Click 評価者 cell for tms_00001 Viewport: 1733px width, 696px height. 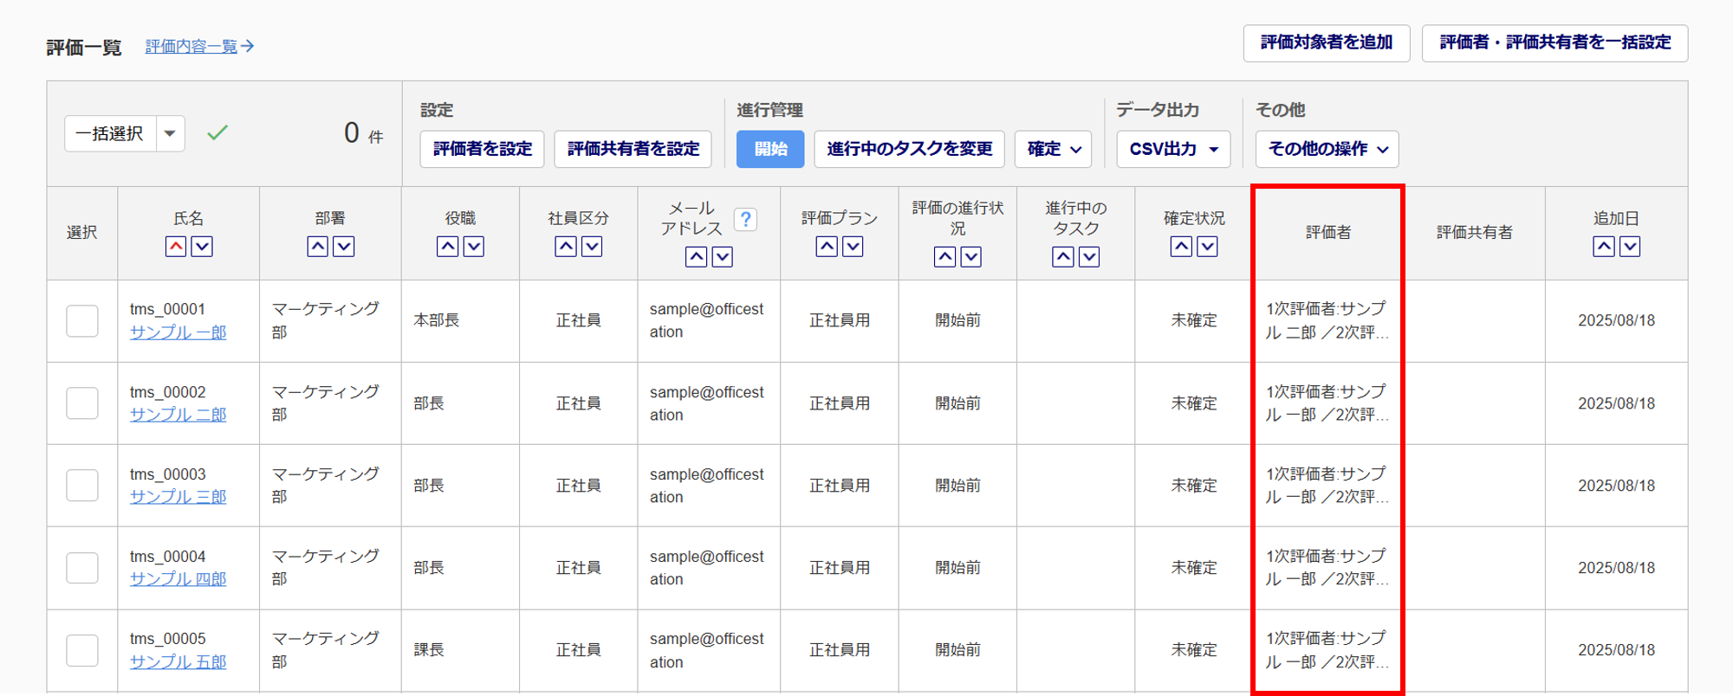coord(1327,320)
